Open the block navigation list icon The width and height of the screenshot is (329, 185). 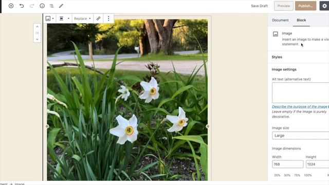(51, 6)
